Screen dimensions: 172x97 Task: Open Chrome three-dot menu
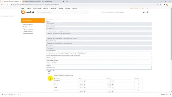pos(170,5)
